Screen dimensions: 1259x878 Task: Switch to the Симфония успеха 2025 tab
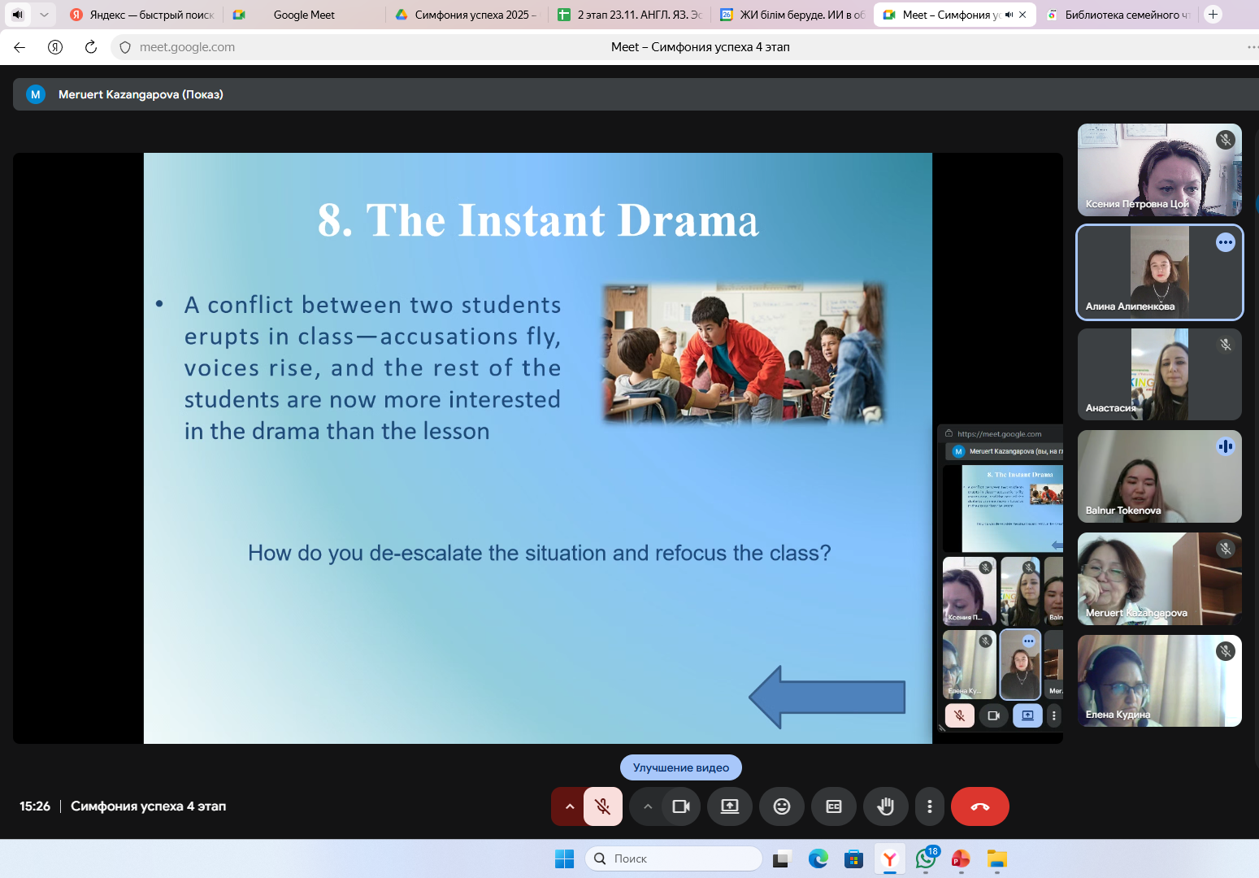(466, 15)
